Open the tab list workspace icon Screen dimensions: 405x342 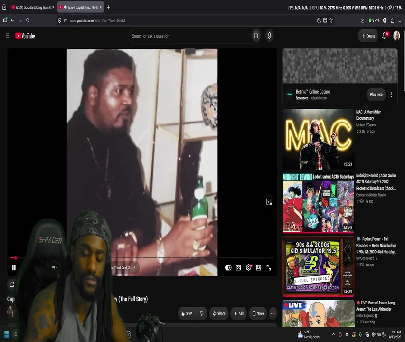pos(4,7)
